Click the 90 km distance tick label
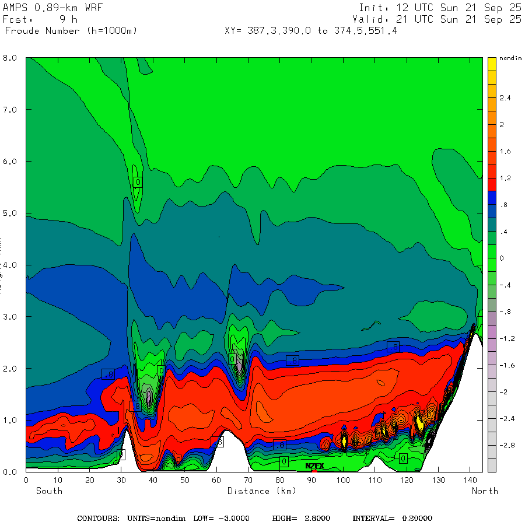This screenshot has width=525, height=525. pyautogui.click(x=311, y=480)
